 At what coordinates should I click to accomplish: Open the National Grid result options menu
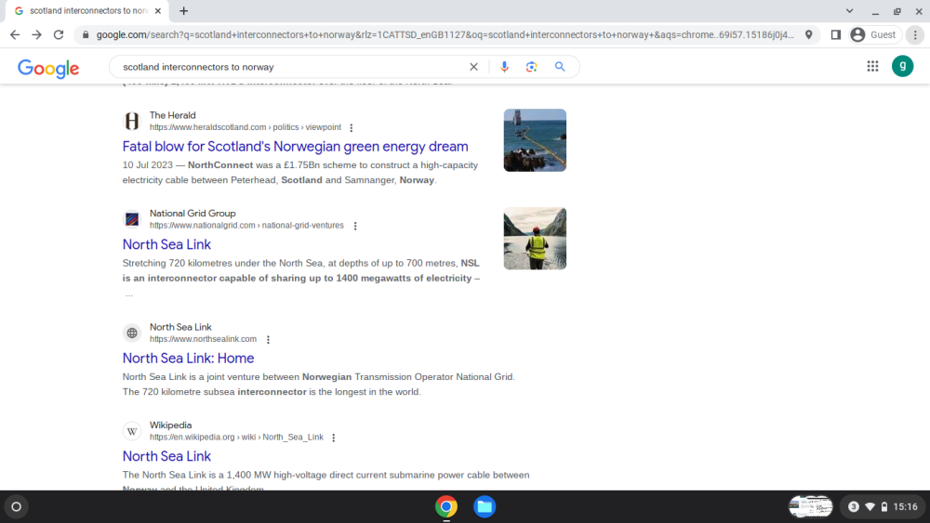point(355,226)
